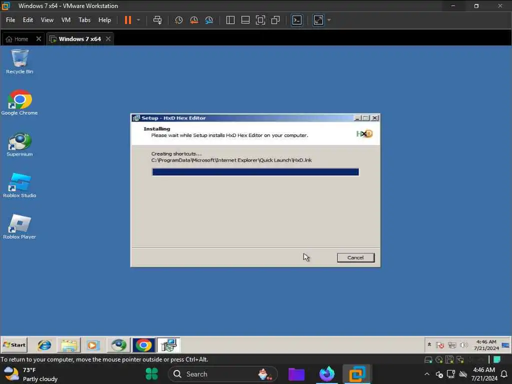The image size is (512, 384).
Task: Open the host weather widget showing 73°F
Action: [x=30, y=374]
